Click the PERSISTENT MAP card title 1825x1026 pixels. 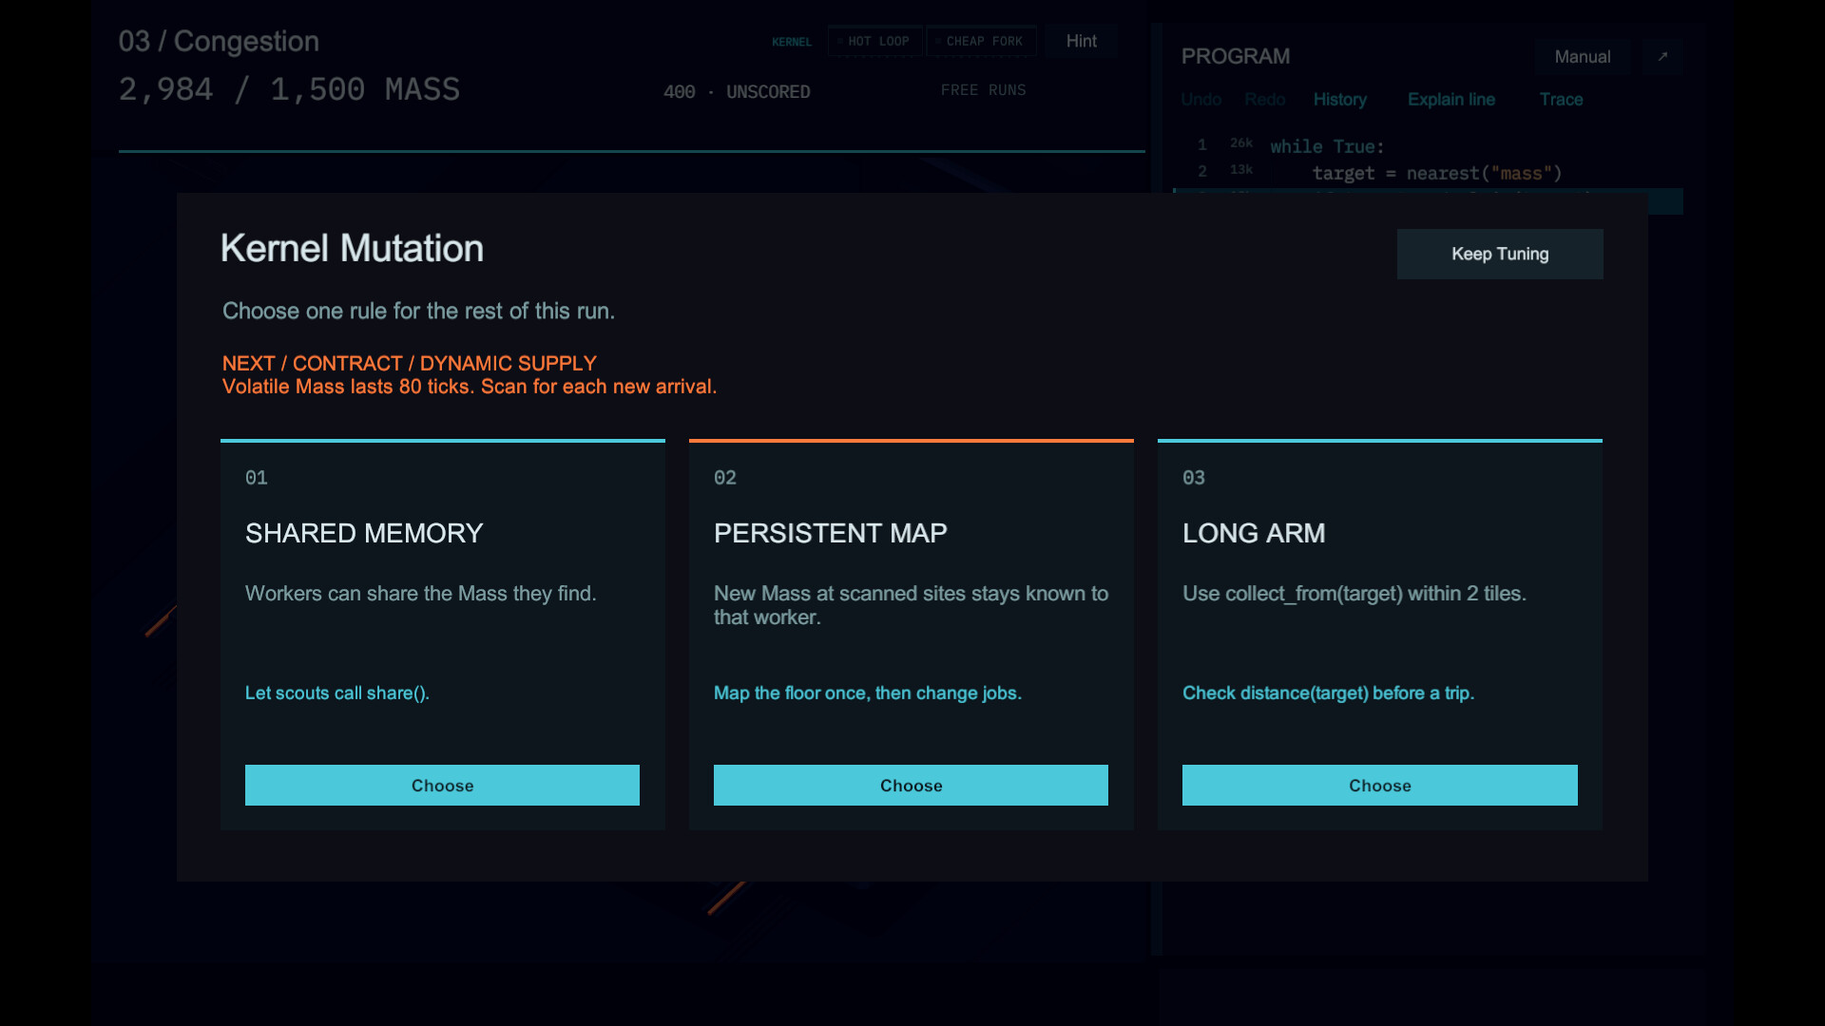pos(831,533)
